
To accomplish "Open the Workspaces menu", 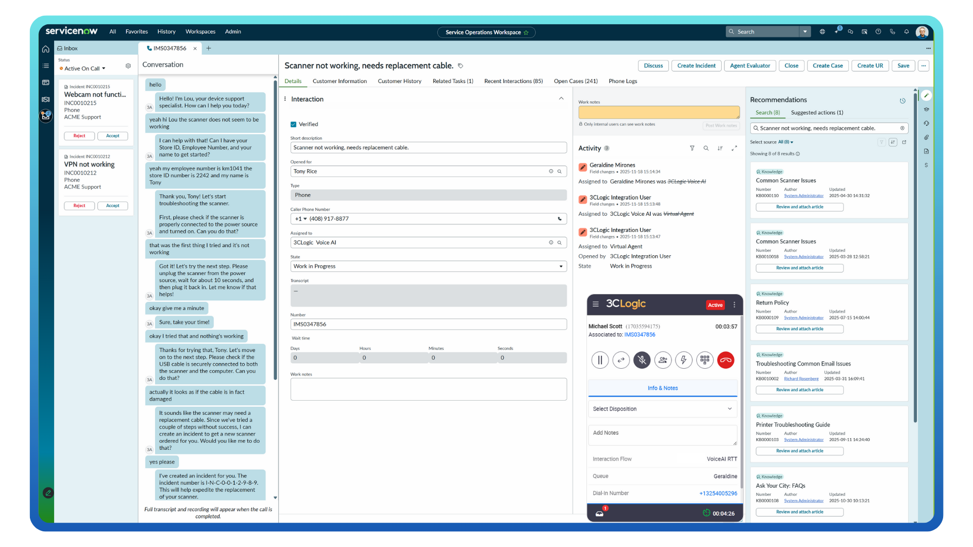I will 200,31.
